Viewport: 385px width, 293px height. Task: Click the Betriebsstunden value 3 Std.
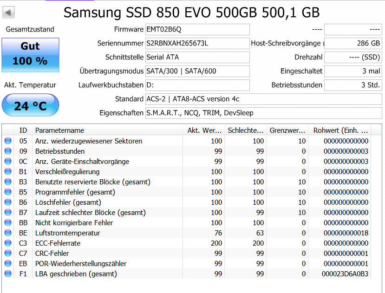[353, 85]
